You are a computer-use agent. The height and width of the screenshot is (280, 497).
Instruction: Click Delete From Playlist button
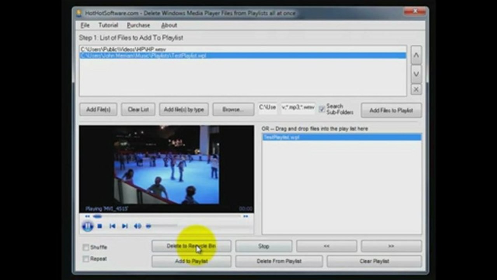tap(279, 261)
